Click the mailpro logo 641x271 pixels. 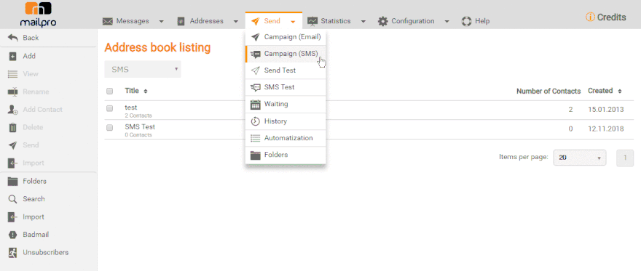pos(38,15)
